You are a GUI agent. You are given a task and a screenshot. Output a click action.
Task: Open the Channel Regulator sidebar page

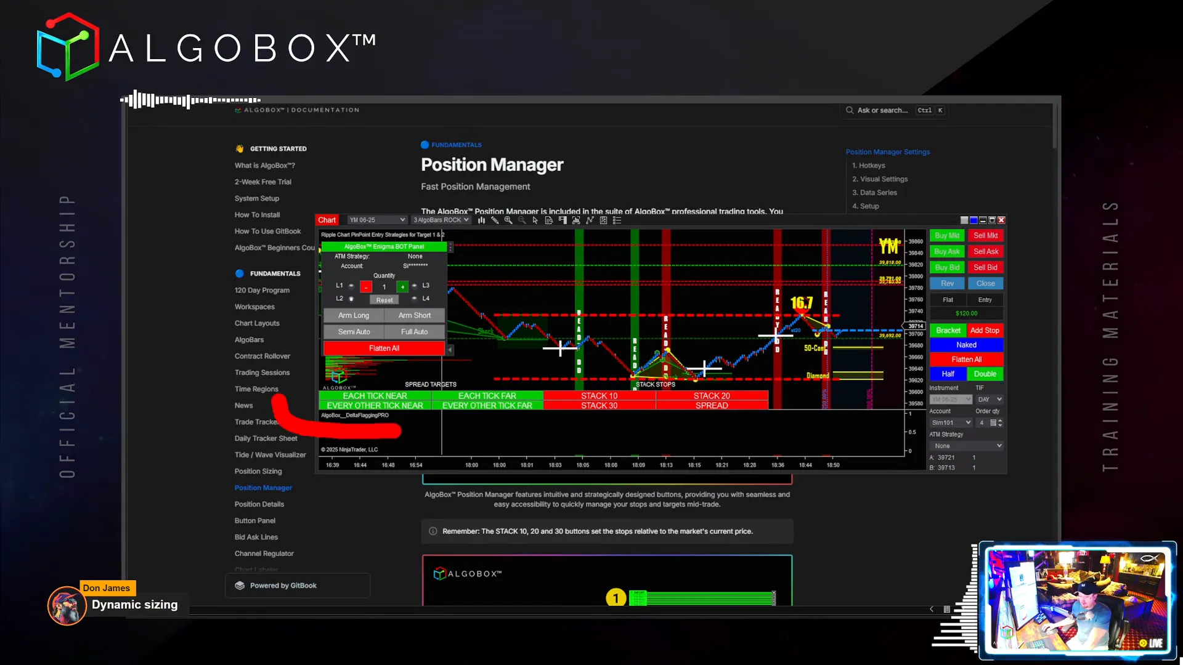coord(264,554)
